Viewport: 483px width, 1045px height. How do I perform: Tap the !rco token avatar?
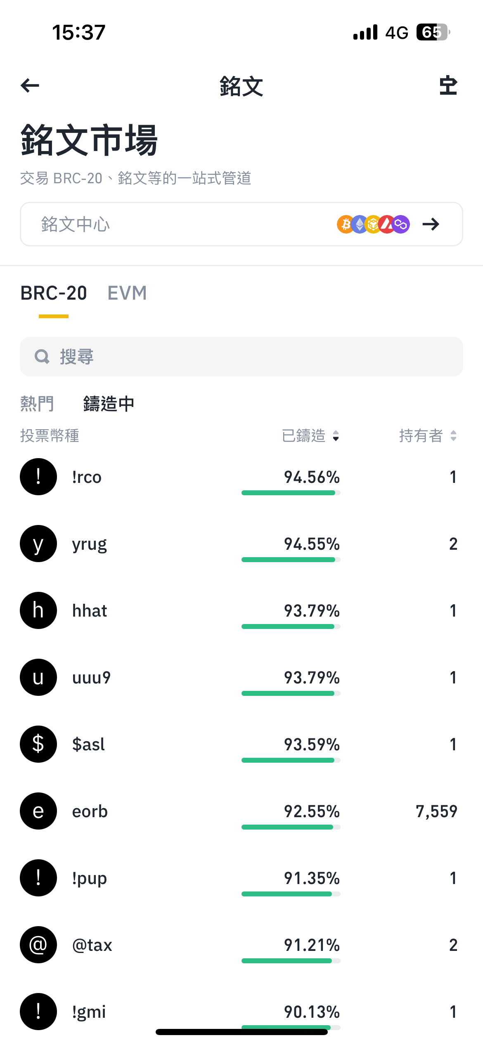pyautogui.click(x=38, y=477)
